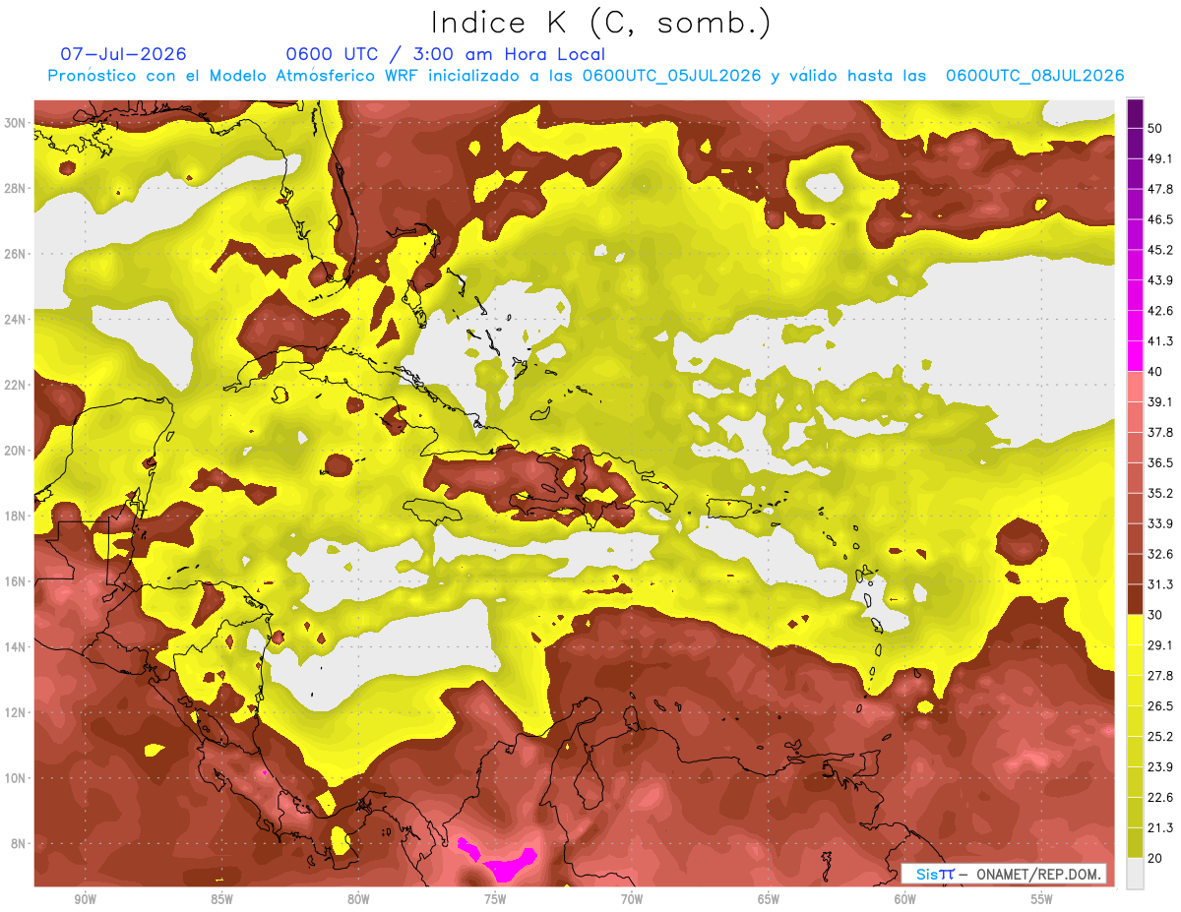Click the "31.3" value on the color scale
This screenshot has width=1181, height=912.
pos(1160,584)
